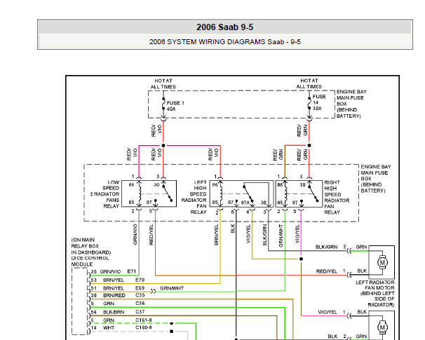
Task: Click 'ENGINE BAY MAIN FUSE BOX' label beside right relay
Action: 376,179
